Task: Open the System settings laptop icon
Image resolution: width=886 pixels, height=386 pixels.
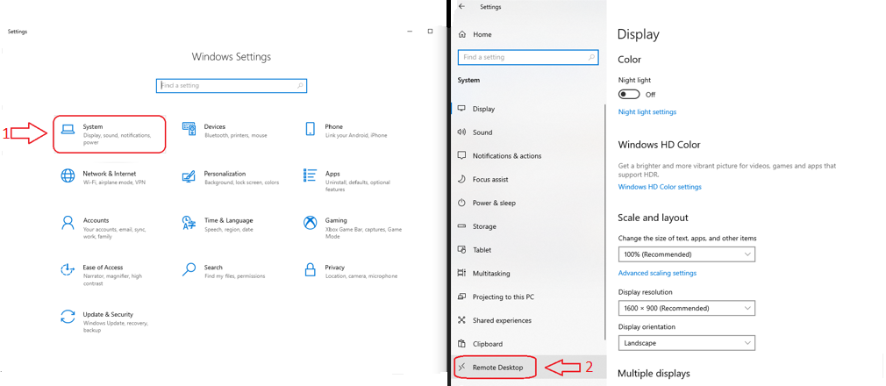Action: tap(68, 129)
